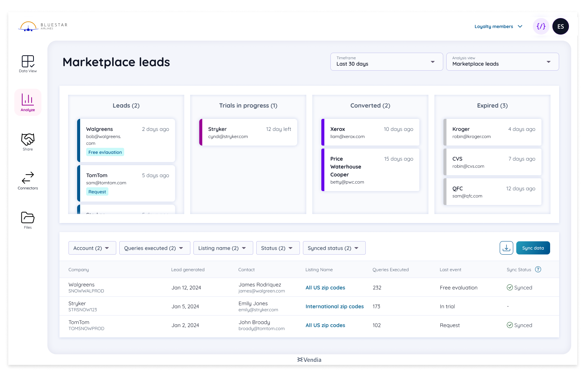This screenshot has width=587, height=372.
Task: Click the Last event column header
Action: coord(450,270)
